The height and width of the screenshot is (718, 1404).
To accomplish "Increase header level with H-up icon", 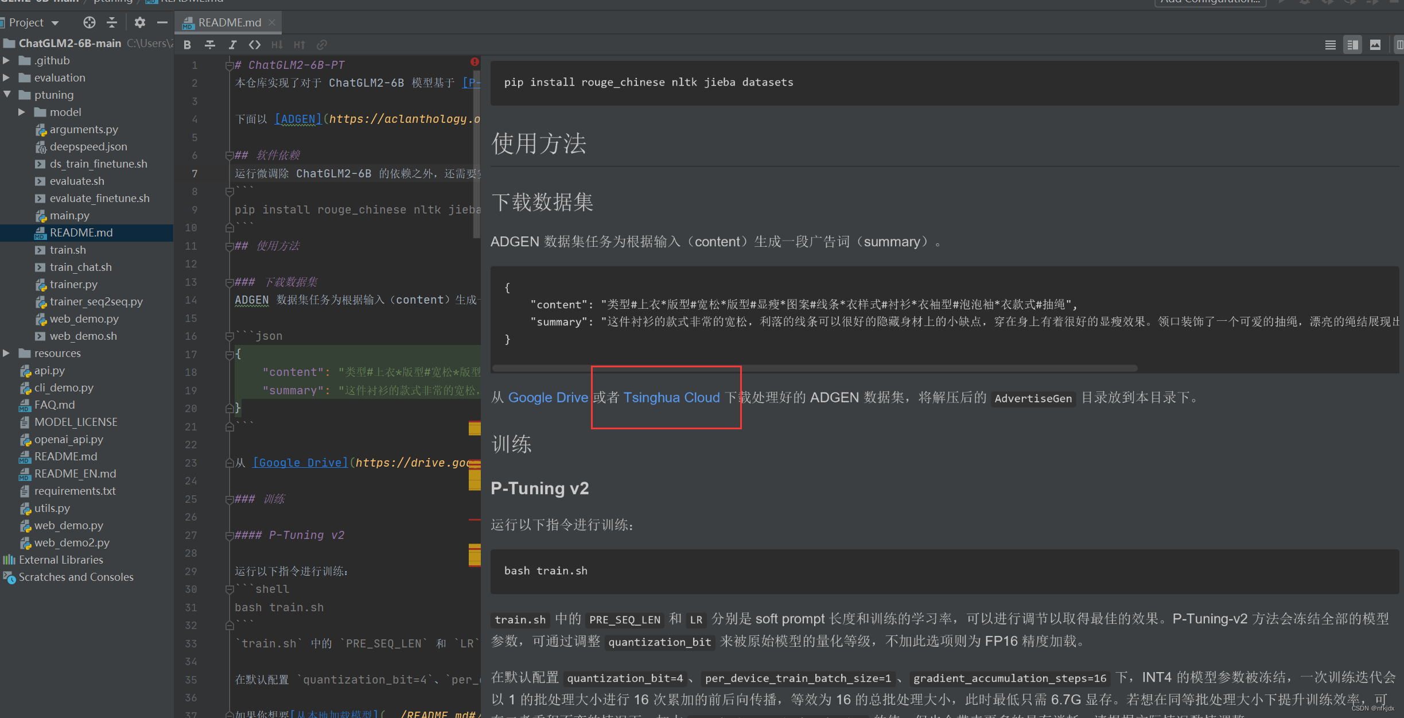I will click(x=300, y=45).
